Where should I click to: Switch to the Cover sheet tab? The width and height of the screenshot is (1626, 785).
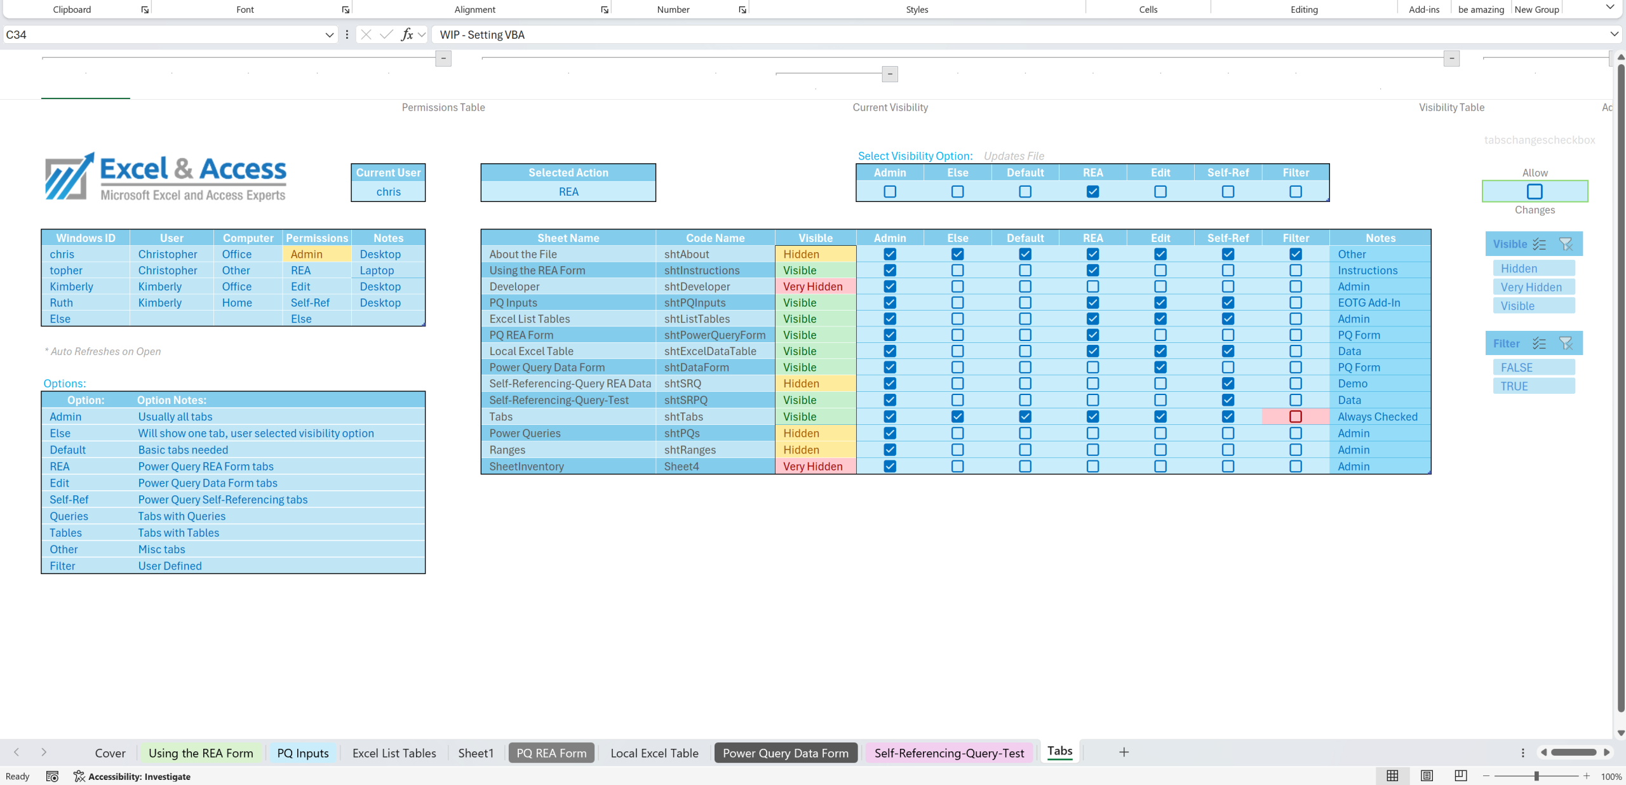pos(110,753)
